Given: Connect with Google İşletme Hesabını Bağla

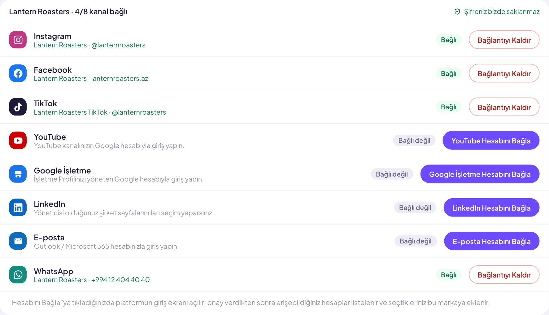Looking at the screenshot, I should [x=480, y=174].
